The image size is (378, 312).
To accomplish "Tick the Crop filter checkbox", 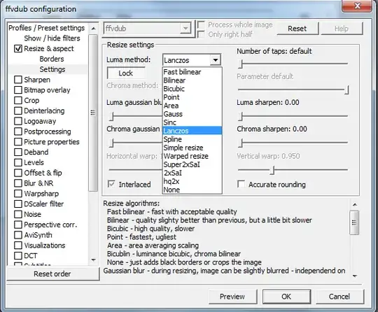I will (x=18, y=101).
